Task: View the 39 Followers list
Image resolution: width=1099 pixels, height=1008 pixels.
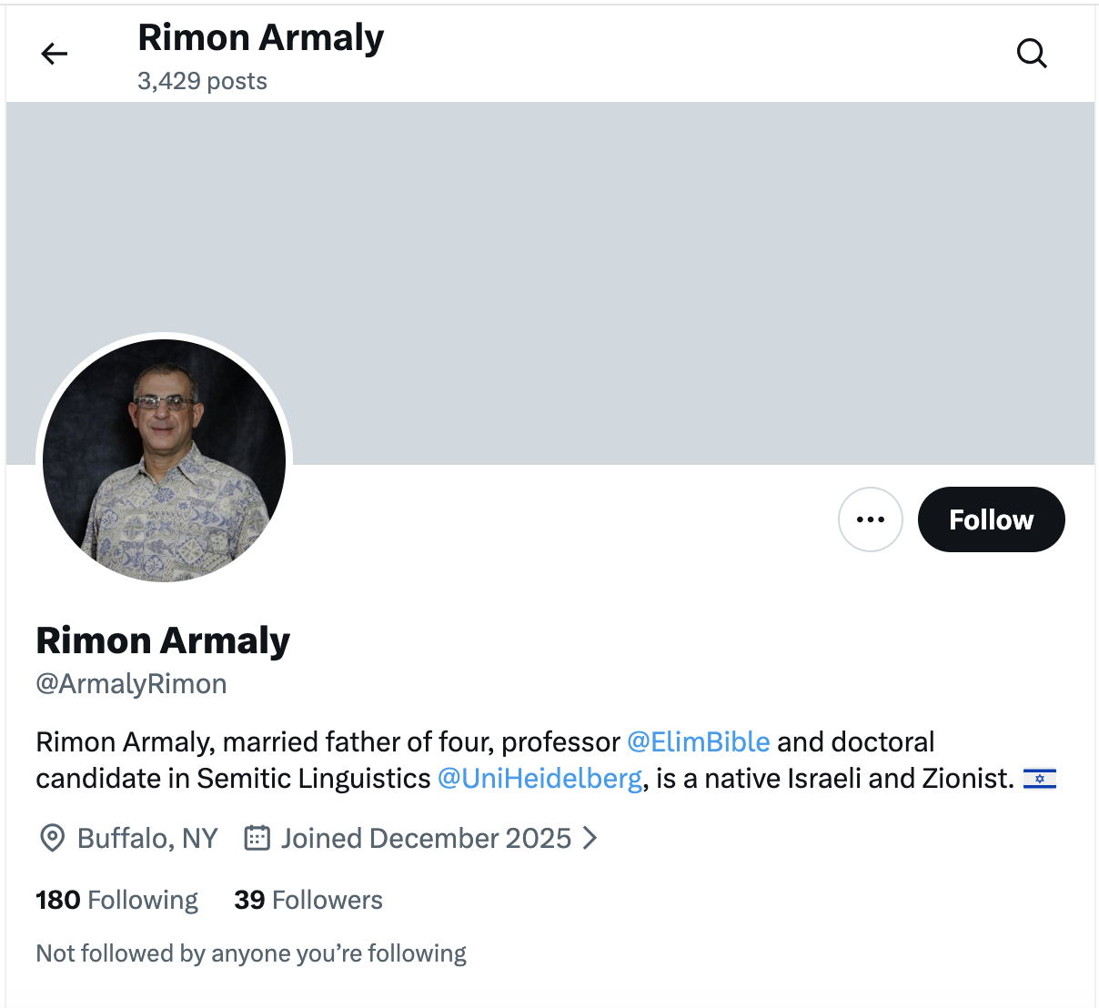Action: coord(308,900)
